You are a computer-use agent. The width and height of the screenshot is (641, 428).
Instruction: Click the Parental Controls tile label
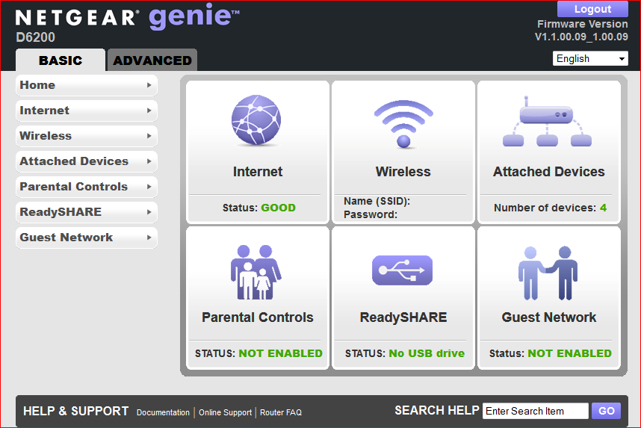tap(258, 317)
